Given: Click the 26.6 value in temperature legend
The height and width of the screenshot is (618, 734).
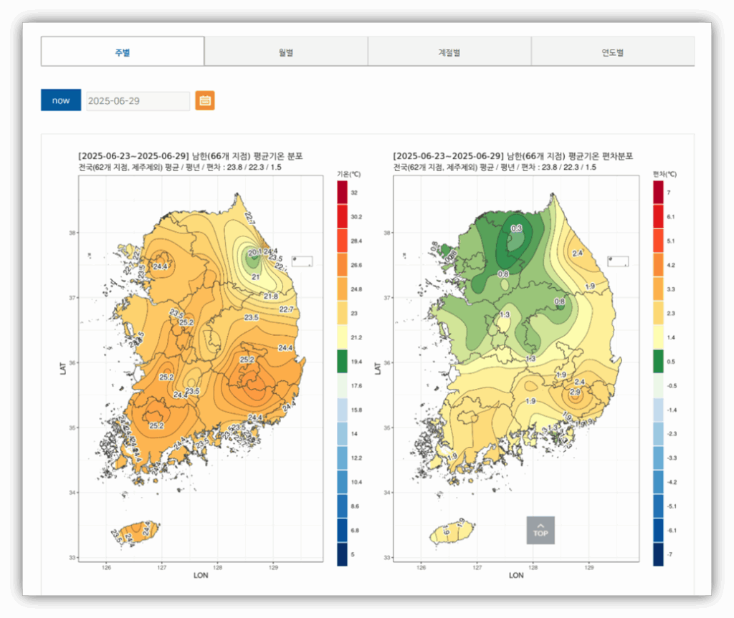Looking at the screenshot, I should (x=356, y=265).
